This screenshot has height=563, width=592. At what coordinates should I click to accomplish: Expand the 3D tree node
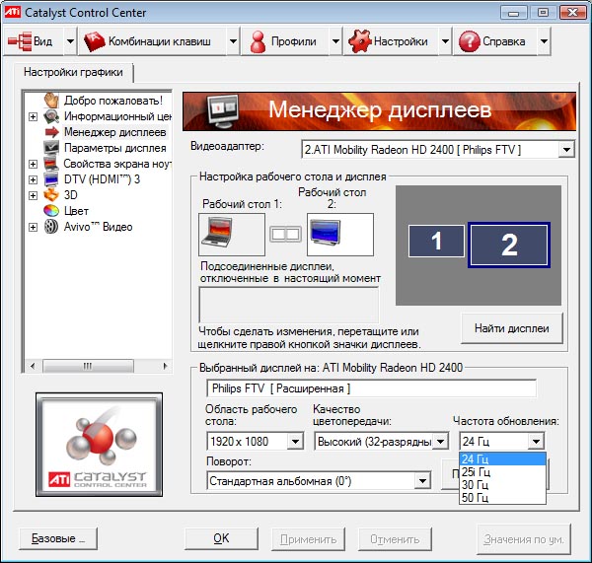34,195
